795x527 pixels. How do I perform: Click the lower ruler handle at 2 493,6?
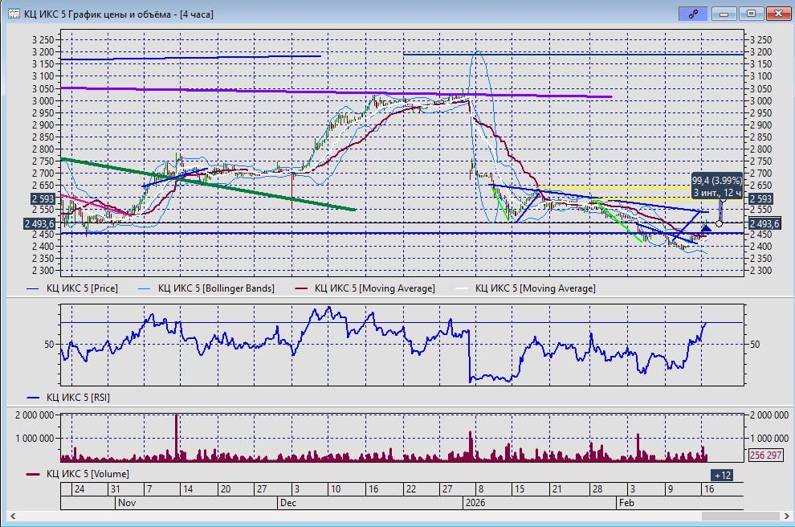coord(719,223)
